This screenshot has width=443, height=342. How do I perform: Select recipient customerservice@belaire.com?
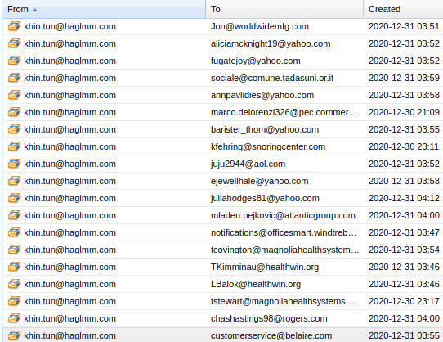[271, 335]
